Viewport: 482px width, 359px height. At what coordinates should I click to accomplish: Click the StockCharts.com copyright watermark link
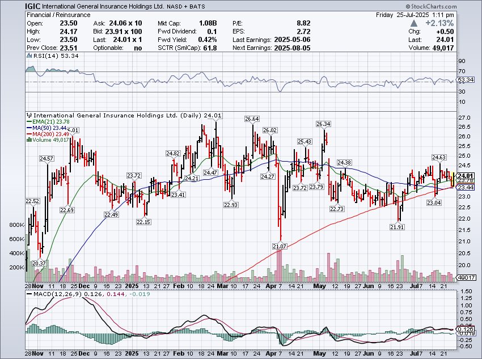(430, 6)
